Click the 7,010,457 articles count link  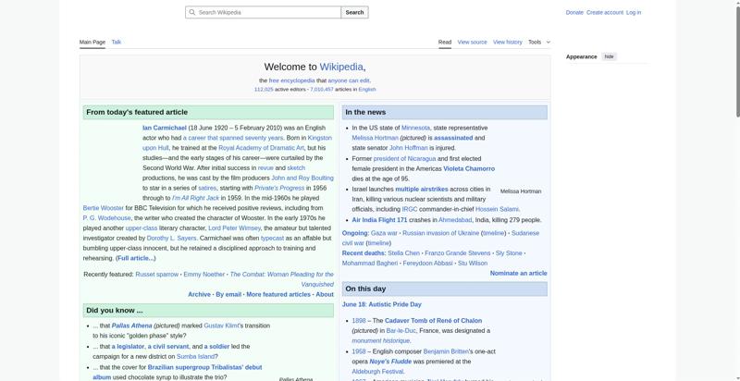point(321,89)
